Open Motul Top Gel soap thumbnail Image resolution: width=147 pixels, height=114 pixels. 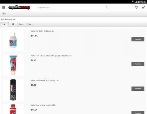coord(13,40)
